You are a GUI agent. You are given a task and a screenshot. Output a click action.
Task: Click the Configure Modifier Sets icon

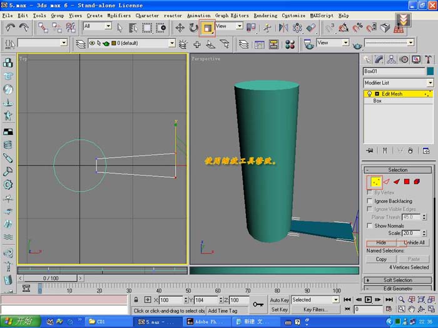(426, 151)
